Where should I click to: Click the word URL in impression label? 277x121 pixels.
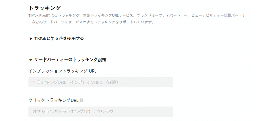[x=93, y=71]
